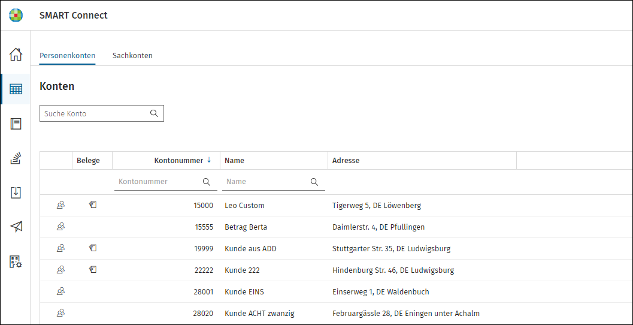Open company settings icon in sidebar

16,261
